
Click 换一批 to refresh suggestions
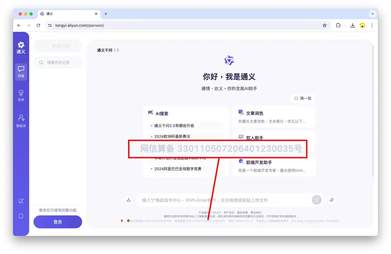[303, 98]
